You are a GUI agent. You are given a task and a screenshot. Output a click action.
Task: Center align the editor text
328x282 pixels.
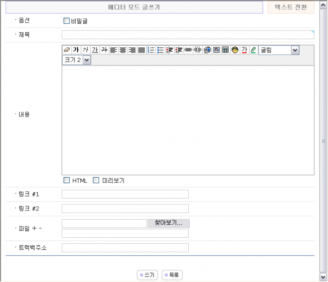pyautogui.click(x=123, y=50)
